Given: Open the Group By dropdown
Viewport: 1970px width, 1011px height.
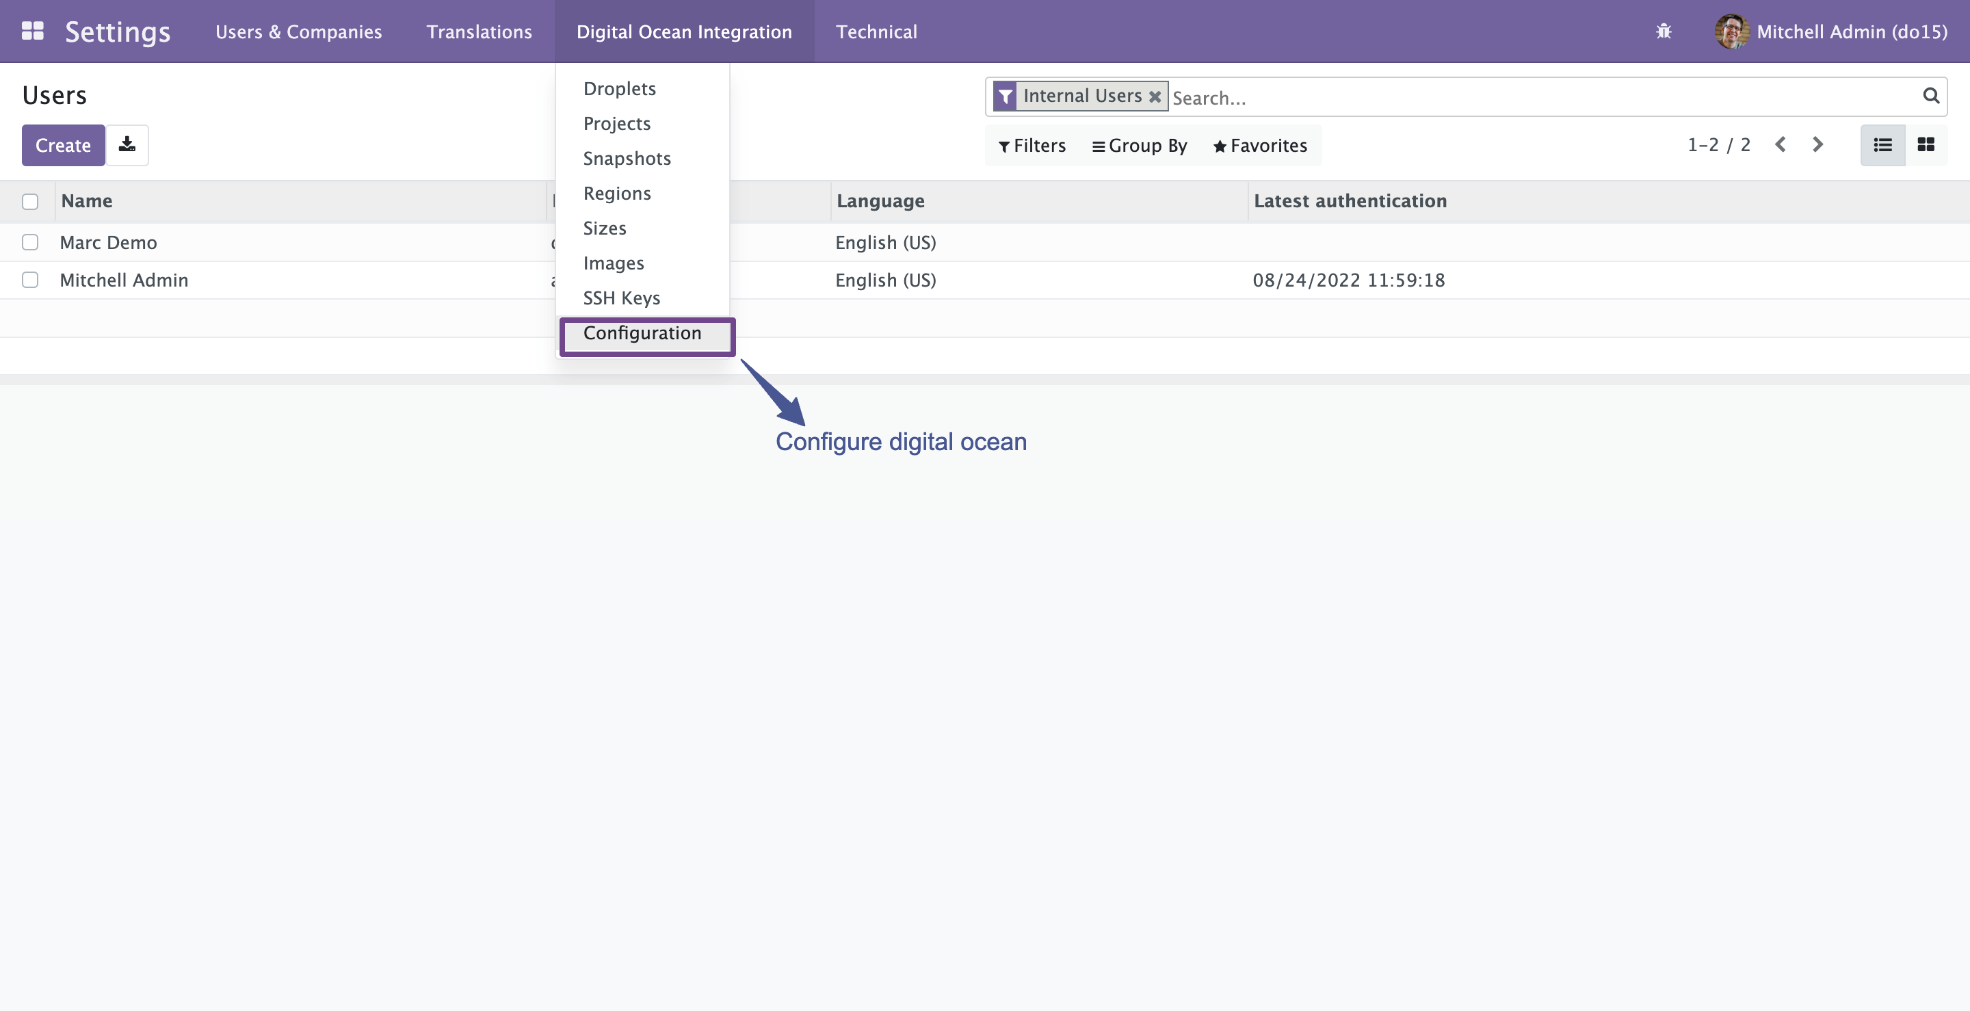Looking at the screenshot, I should click(1139, 145).
